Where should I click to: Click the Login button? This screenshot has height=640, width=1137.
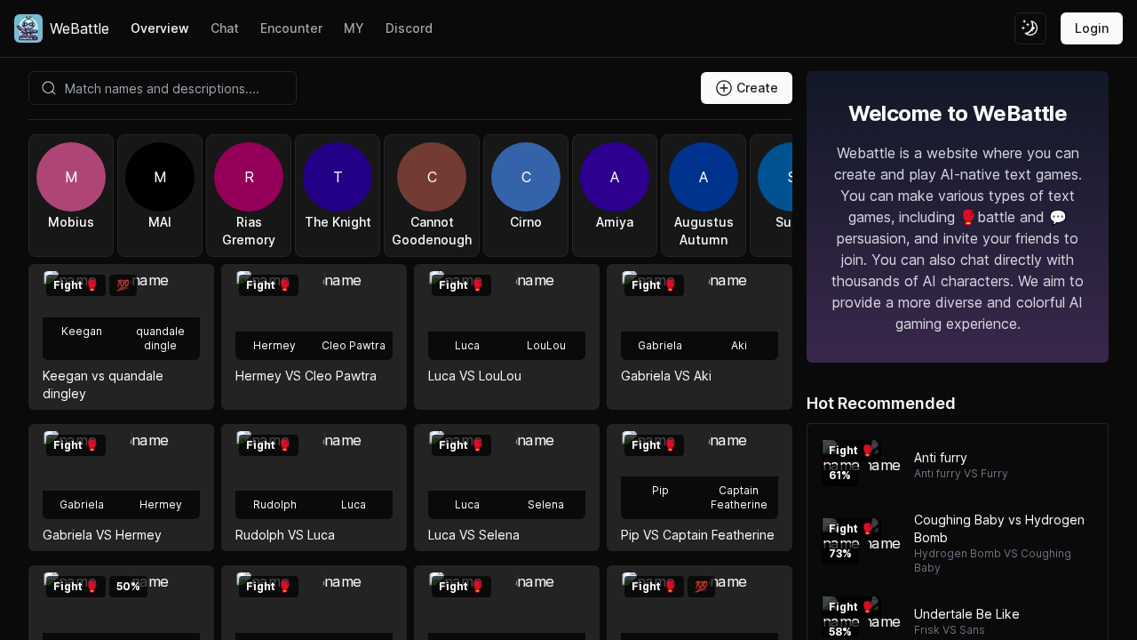pyautogui.click(x=1092, y=28)
